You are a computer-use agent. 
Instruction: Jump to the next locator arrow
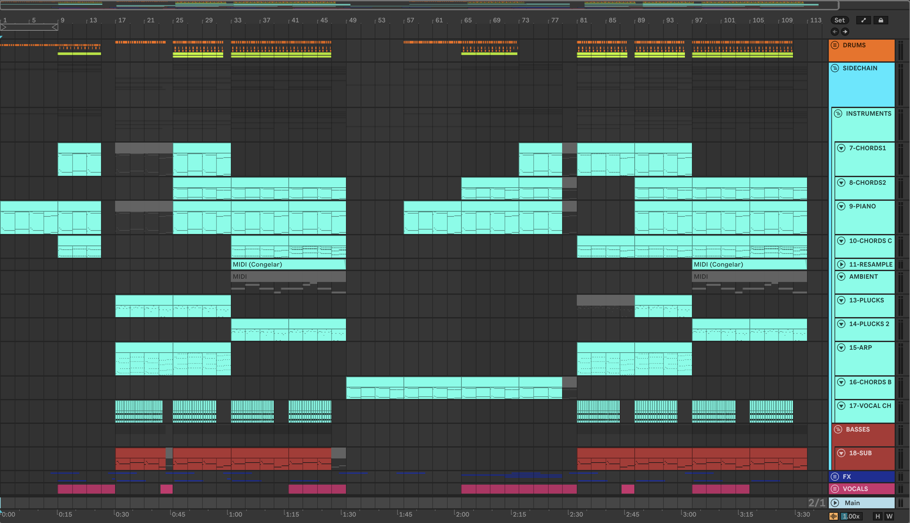pyautogui.click(x=845, y=32)
